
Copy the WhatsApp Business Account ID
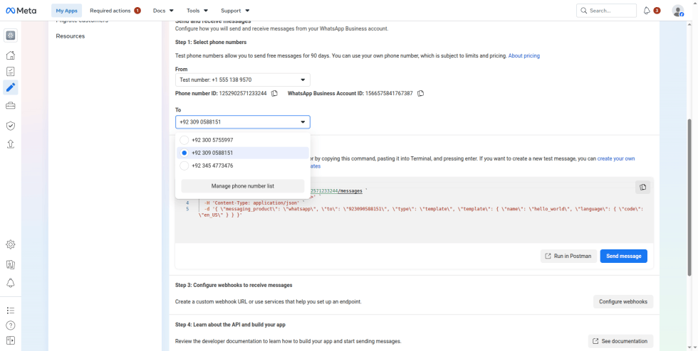pos(421,93)
